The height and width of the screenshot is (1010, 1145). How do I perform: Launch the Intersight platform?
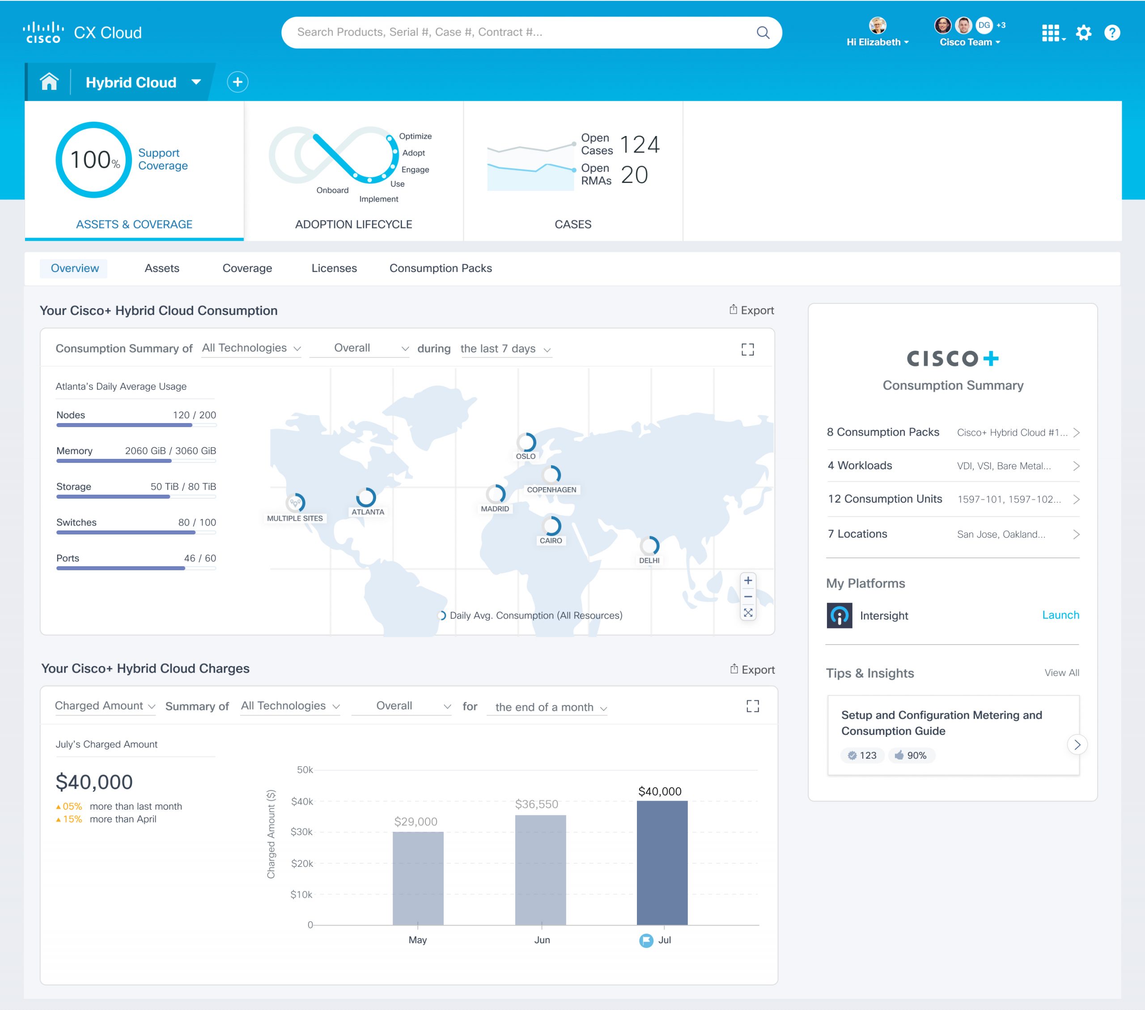coord(1060,615)
